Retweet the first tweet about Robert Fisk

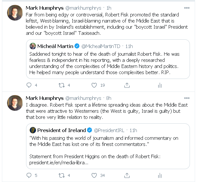tap(61, 85)
